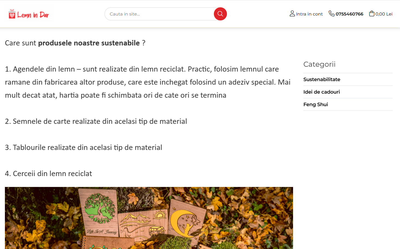Image resolution: width=400 pixels, height=249 pixels.
Task: Click the Categorii sidebar heading
Action: (x=319, y=64)
